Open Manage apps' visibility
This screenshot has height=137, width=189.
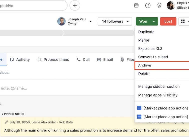(162, 95)
